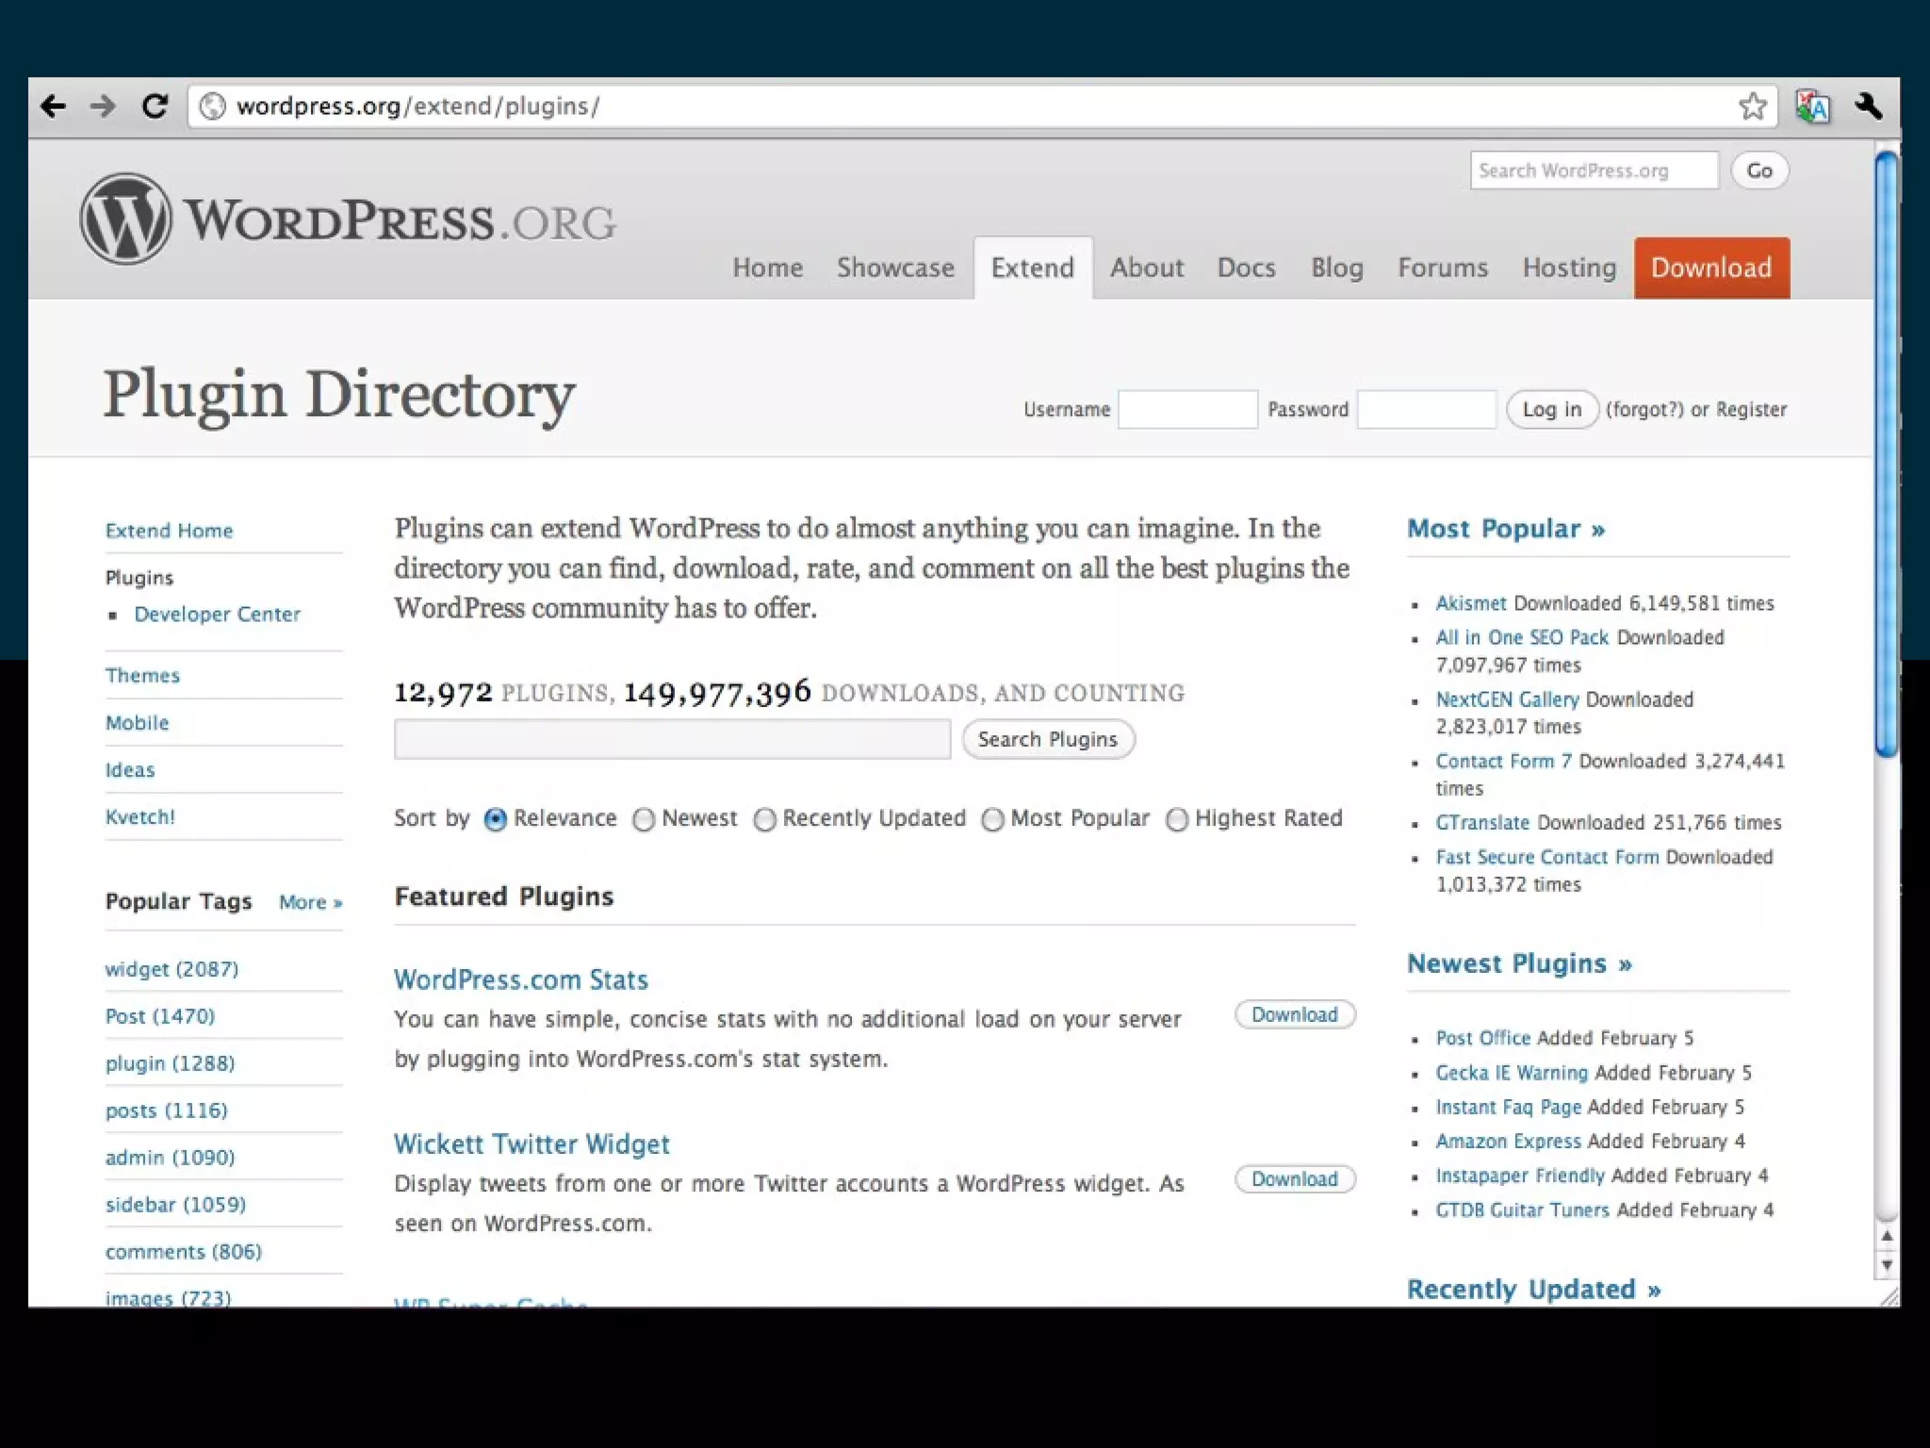Click the WordPress logo
Screen dimensions: 1930x1448
coord(125,219)
